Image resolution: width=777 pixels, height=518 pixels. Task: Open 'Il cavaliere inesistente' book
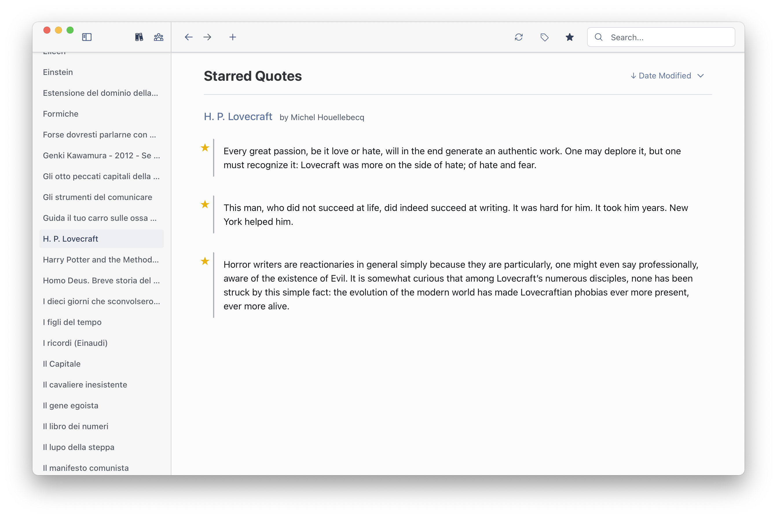[101, 384]
